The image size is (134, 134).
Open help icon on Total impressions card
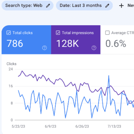[94, 48]
